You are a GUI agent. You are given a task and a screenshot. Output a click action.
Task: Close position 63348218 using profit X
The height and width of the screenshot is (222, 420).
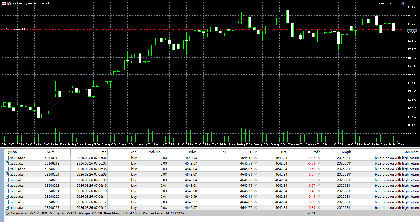point(319,158)
